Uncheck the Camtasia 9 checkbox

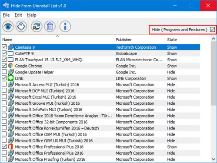[4, 47]
